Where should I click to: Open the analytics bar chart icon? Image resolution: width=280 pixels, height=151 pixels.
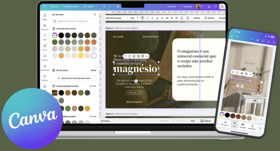tap(209, 7)
